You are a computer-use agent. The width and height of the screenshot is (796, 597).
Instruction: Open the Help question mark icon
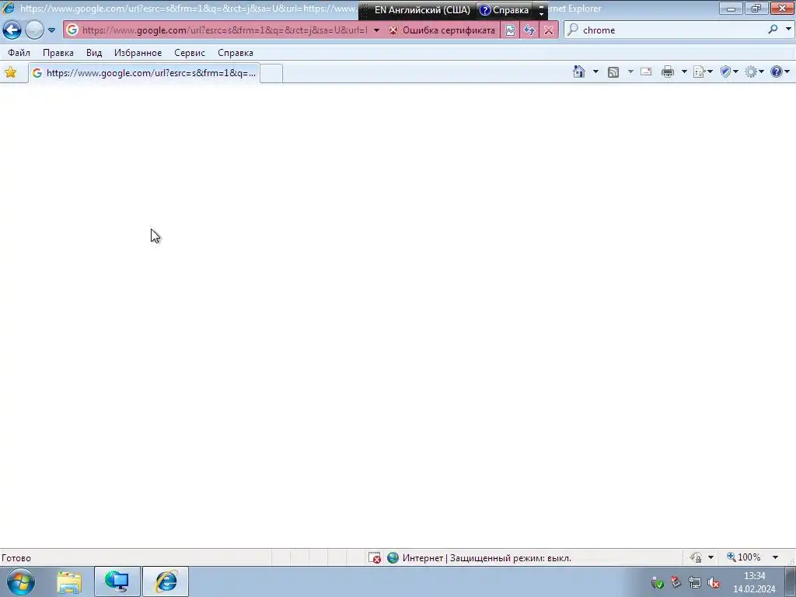click(x=777, y=72)
